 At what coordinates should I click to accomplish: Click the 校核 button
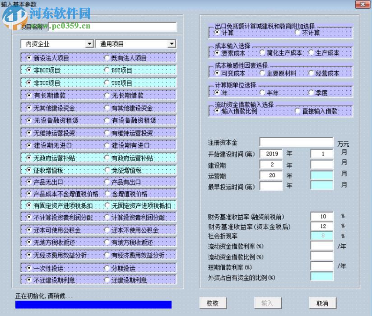pyautogui.click(x=213, y=303)
